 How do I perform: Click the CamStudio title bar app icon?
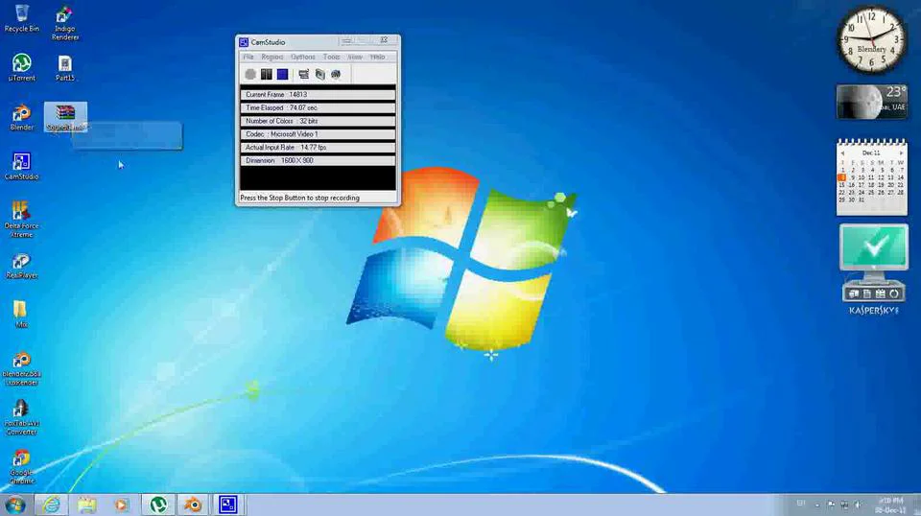tap(244, 42)
